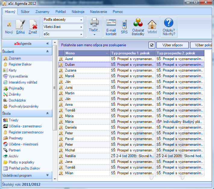Open the Pohľad menu
Screen dimensions: 214x189
(61, 12)
